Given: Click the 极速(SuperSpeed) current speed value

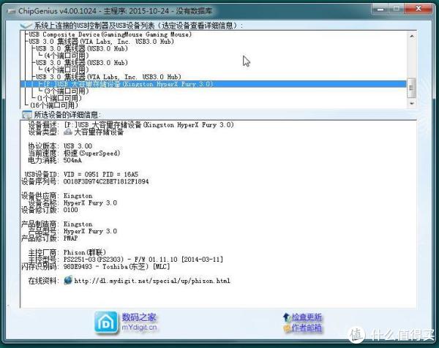Looking at the screenshot, I should (92, 153).
